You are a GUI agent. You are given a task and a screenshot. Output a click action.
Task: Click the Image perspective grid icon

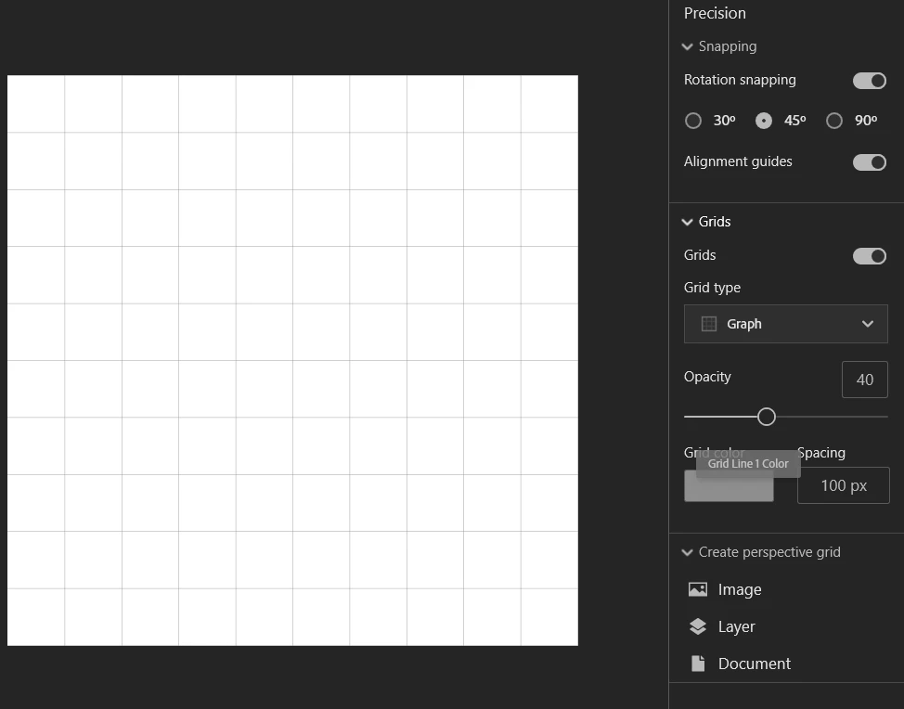(698, 589)
